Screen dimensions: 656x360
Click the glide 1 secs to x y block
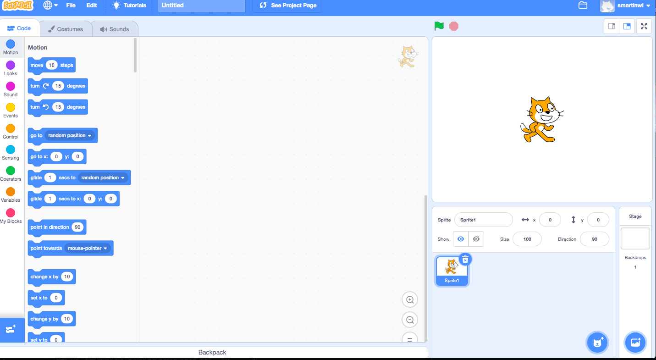pyautogui.click(x=73, y=199)
